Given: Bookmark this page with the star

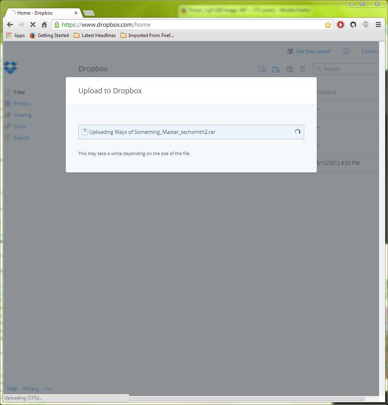Looking at the screenshot, I should pos(328,25).
